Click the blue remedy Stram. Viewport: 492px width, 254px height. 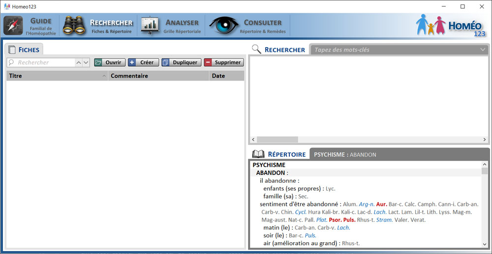click(384, 220)
